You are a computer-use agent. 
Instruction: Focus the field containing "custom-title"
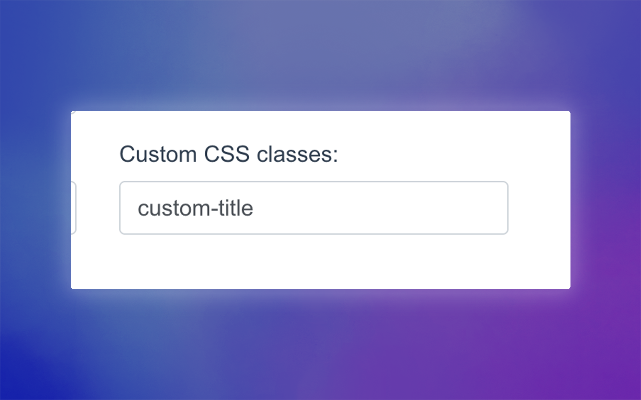point(314,208)
